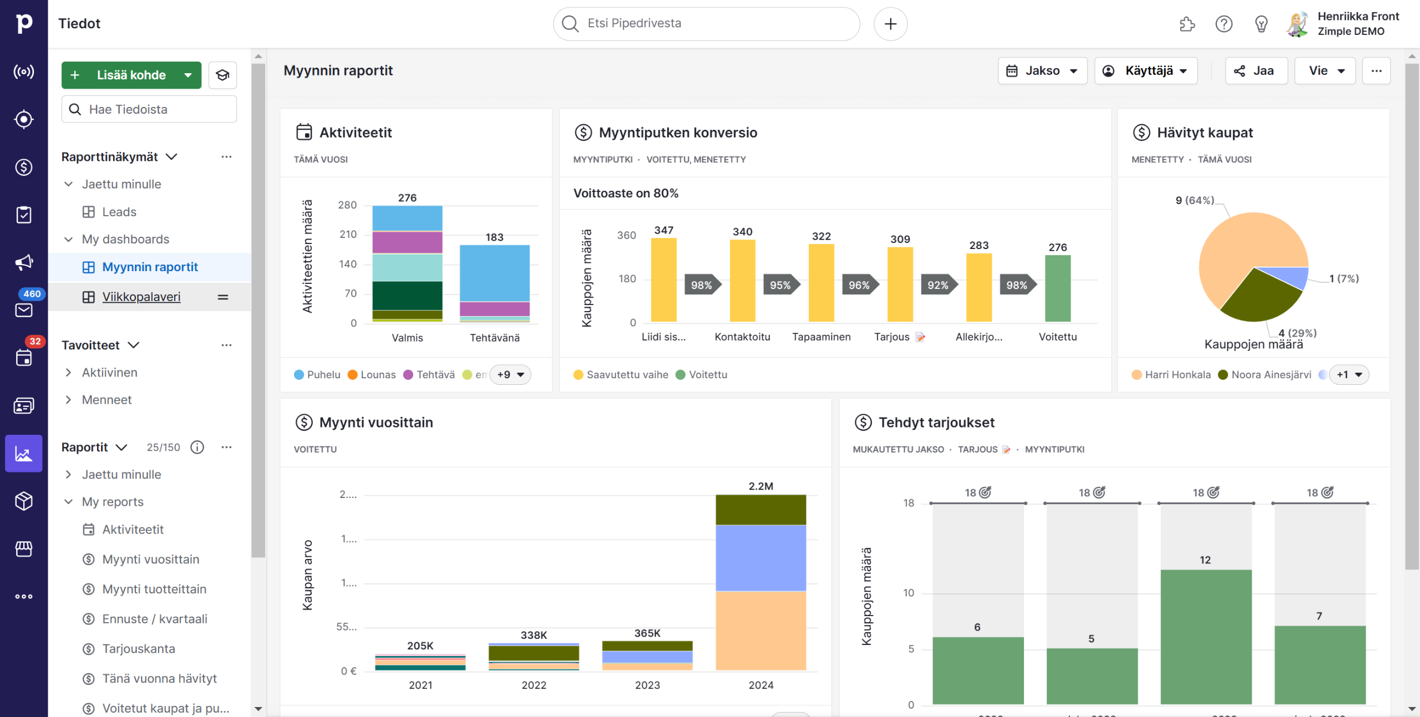Open the Jakso period dropdown
Image resolution: width=1420 pixels, height=717 pixels.
tap(1042, 71)
